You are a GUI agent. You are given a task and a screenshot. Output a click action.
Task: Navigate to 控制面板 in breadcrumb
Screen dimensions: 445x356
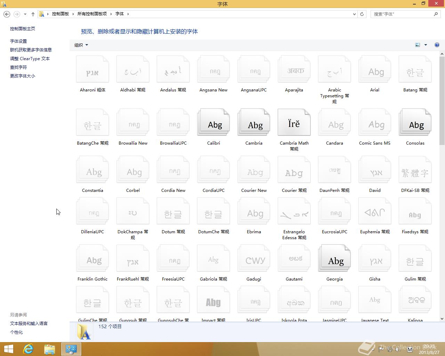(x=60, y=14)
